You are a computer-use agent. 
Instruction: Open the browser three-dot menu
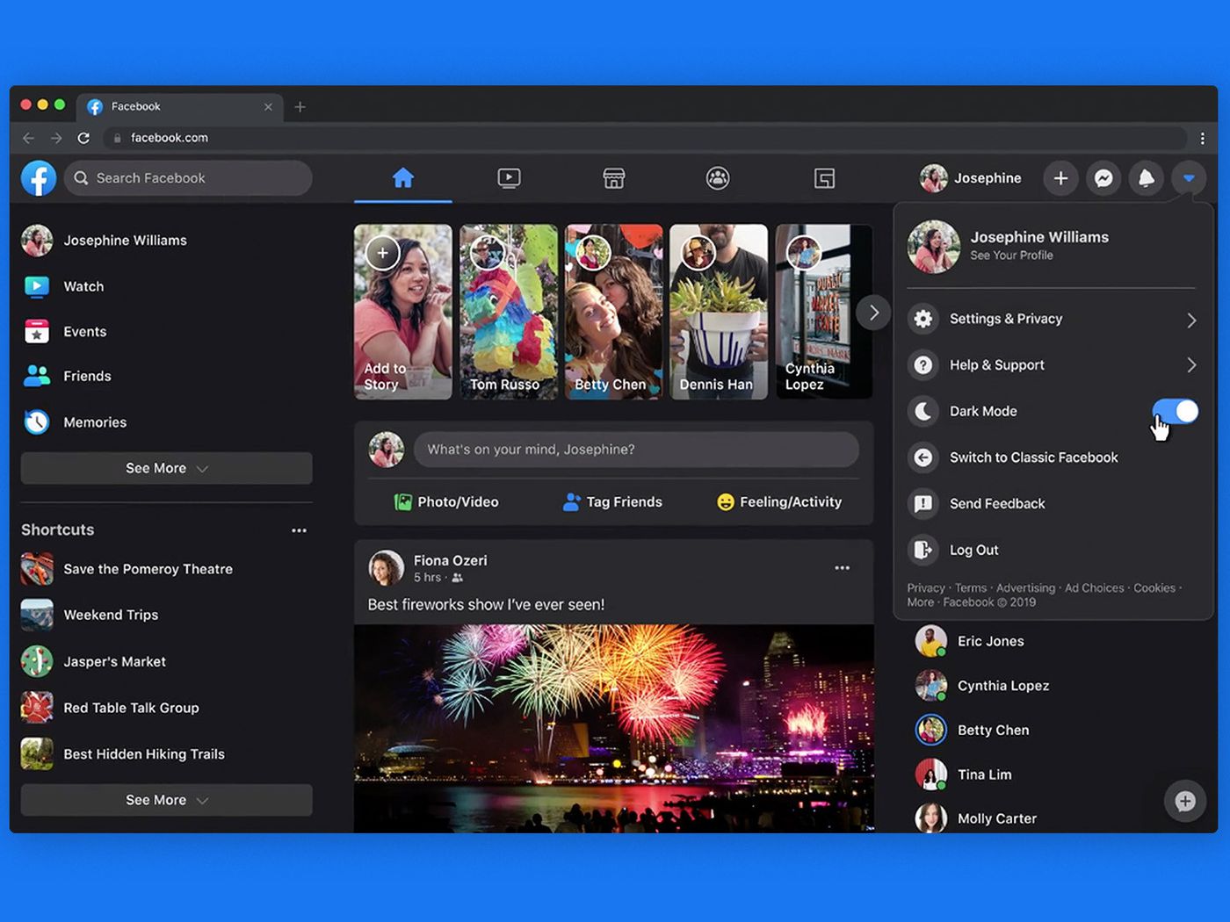point(1202,138)
